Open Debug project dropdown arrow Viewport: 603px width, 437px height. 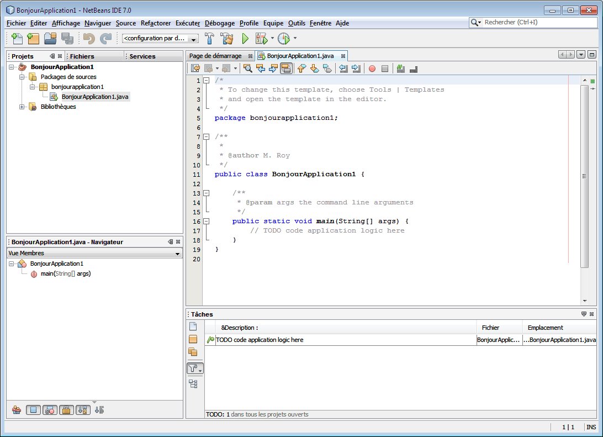[x=272, y=38]
